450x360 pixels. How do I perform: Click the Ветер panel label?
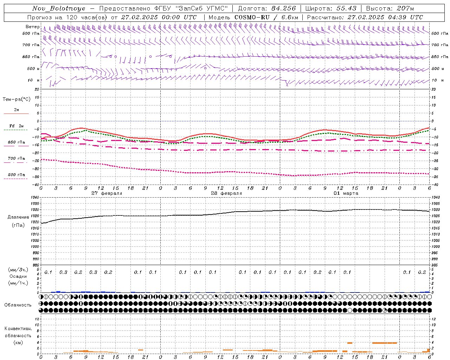(x=33, y=27)
